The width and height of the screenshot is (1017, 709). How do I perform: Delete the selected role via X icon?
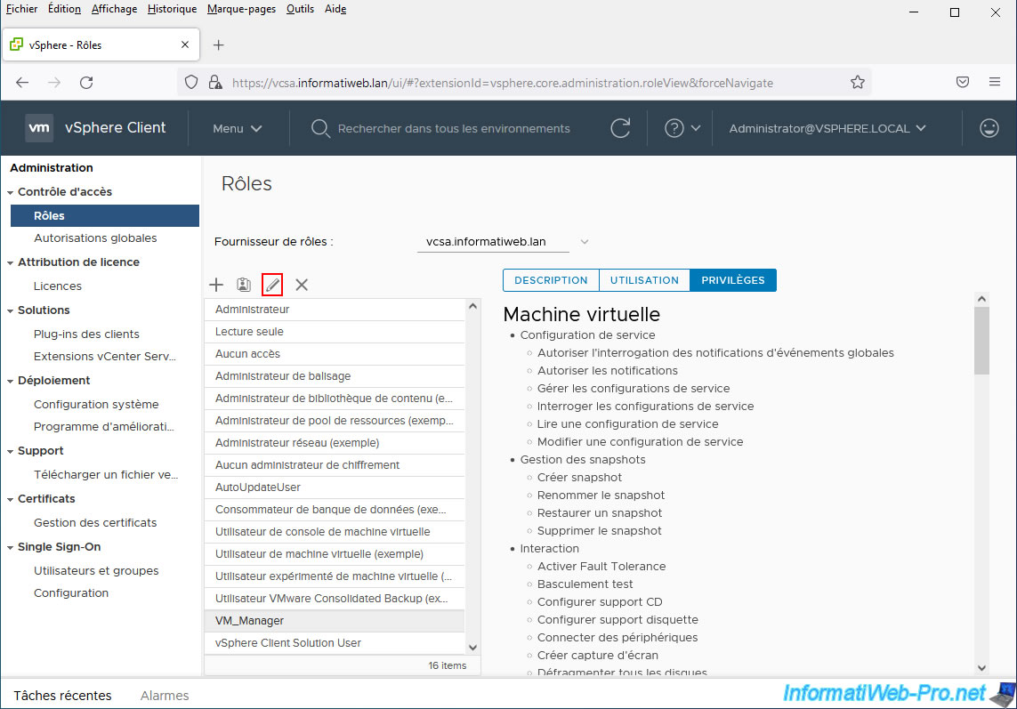pos(302,285)
